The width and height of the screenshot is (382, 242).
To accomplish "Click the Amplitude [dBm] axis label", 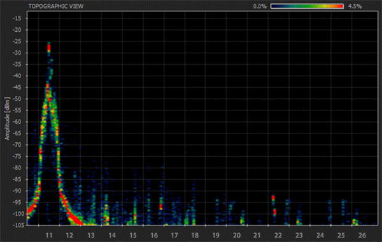I will tap(7, 118).
